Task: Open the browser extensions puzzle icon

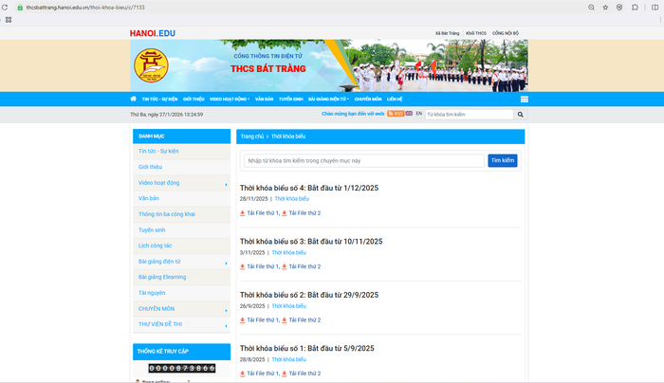Action: [x=635, y=8]
